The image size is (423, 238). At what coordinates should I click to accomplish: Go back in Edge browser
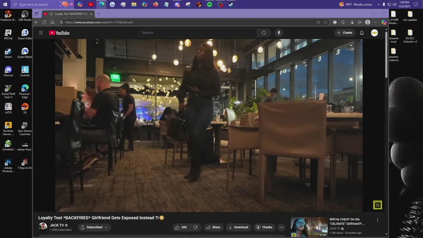[x=37, y=22]
